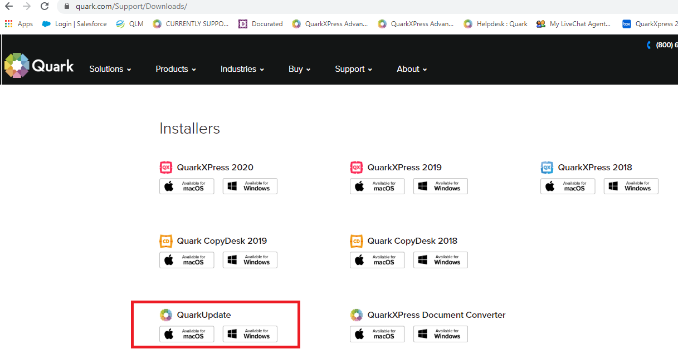
Task: Click the browser Back arrow
Action: 9,7
